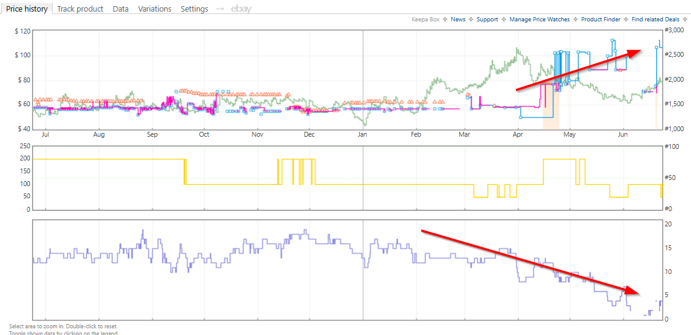Click the '#3,000' sales rank axis label

tap(674, 30)
